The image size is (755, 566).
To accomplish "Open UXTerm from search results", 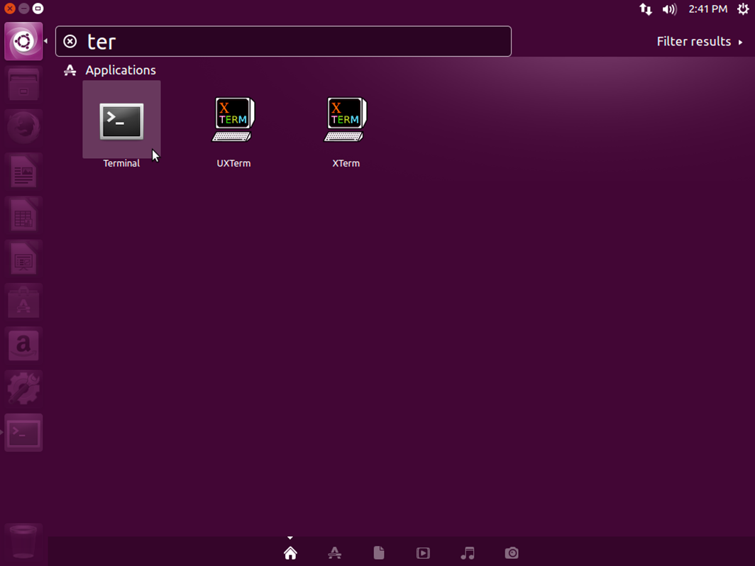I will 233,121.
